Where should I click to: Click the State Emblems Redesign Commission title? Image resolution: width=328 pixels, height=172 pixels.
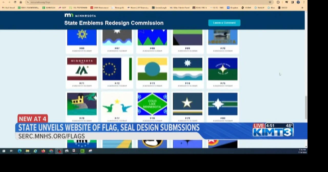pos(114,23)
